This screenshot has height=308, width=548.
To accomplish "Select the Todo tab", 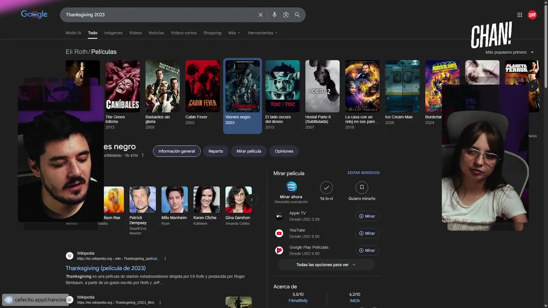I will click(92, 33).
